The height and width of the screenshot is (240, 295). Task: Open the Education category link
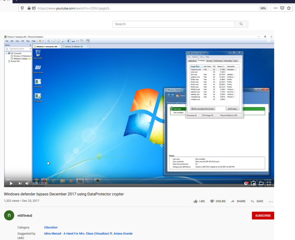point(51,227)
